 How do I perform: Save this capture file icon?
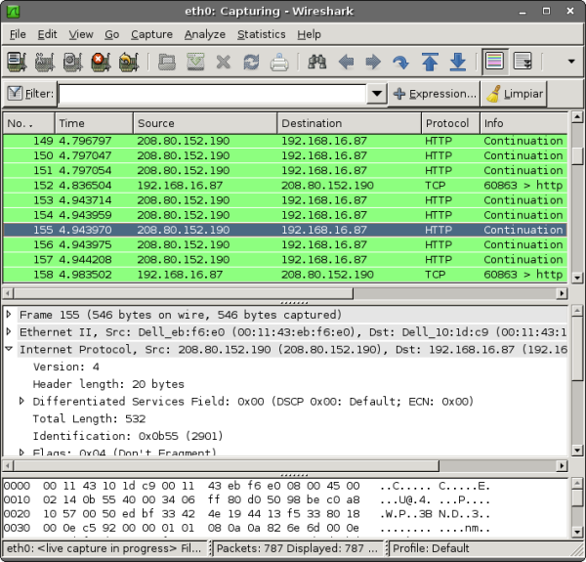[195, 62]
